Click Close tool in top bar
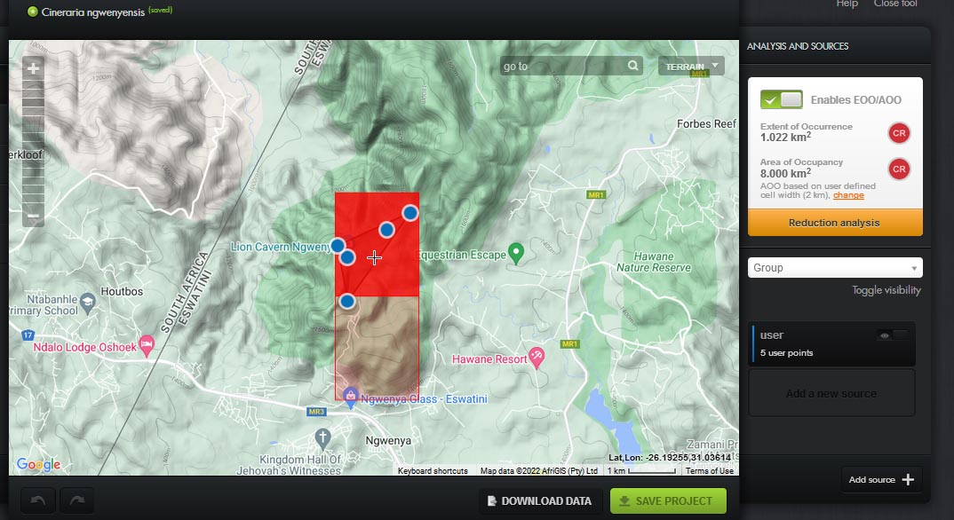 point(895,4)
